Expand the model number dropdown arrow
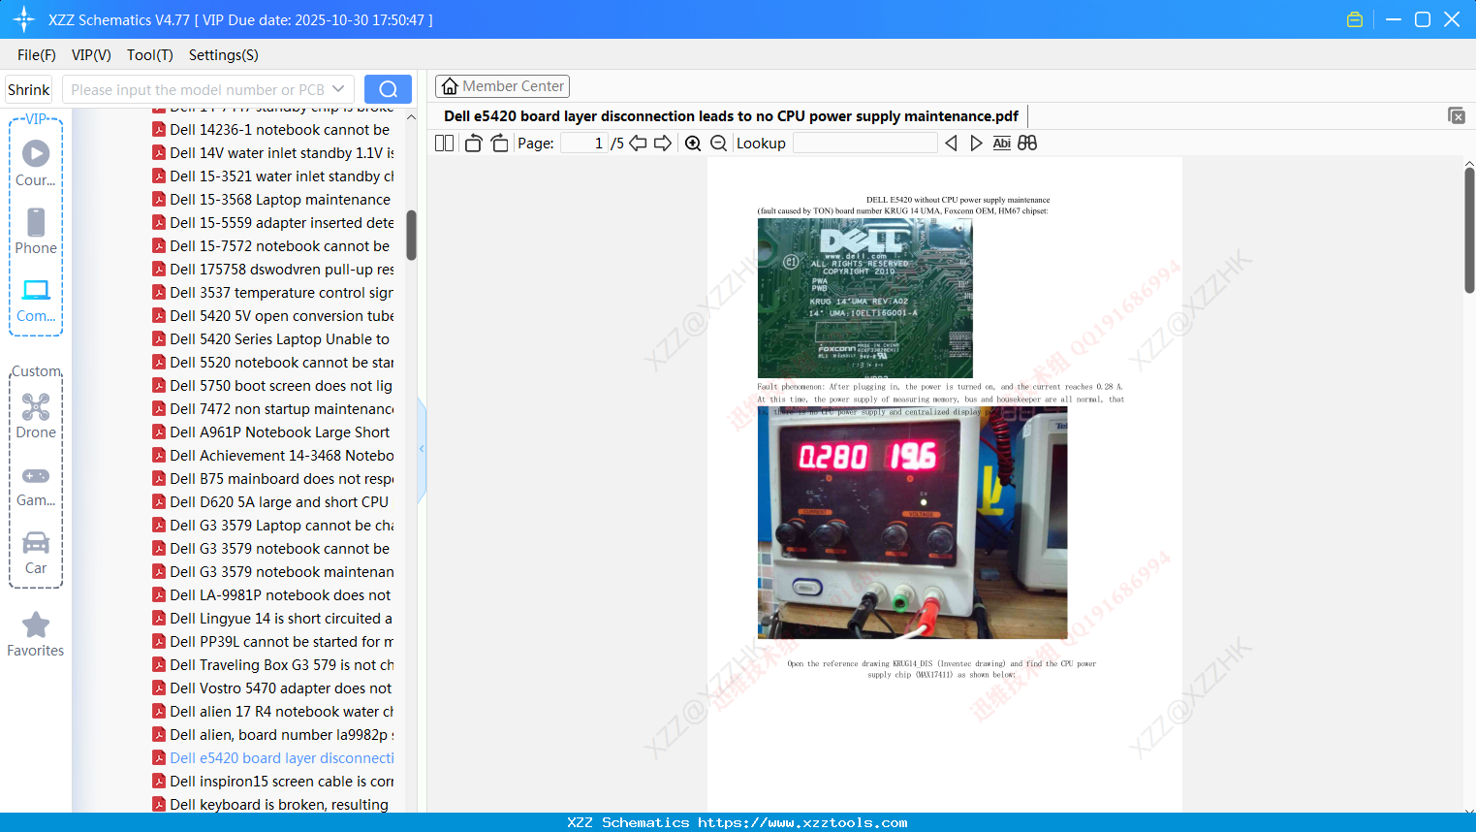The width and height of the screenshot is (1476, 832). (338, 89)
